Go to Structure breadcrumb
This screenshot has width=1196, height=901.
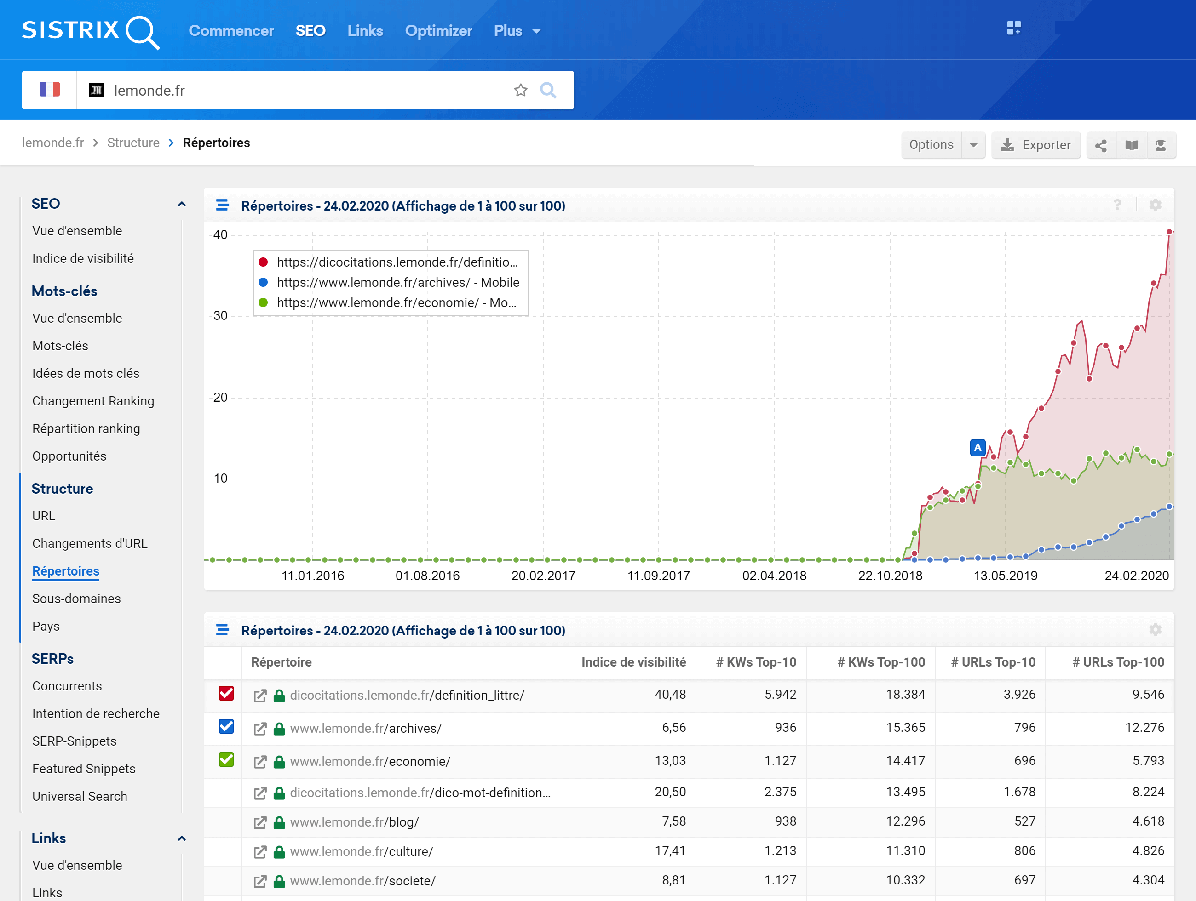(133, 143)
